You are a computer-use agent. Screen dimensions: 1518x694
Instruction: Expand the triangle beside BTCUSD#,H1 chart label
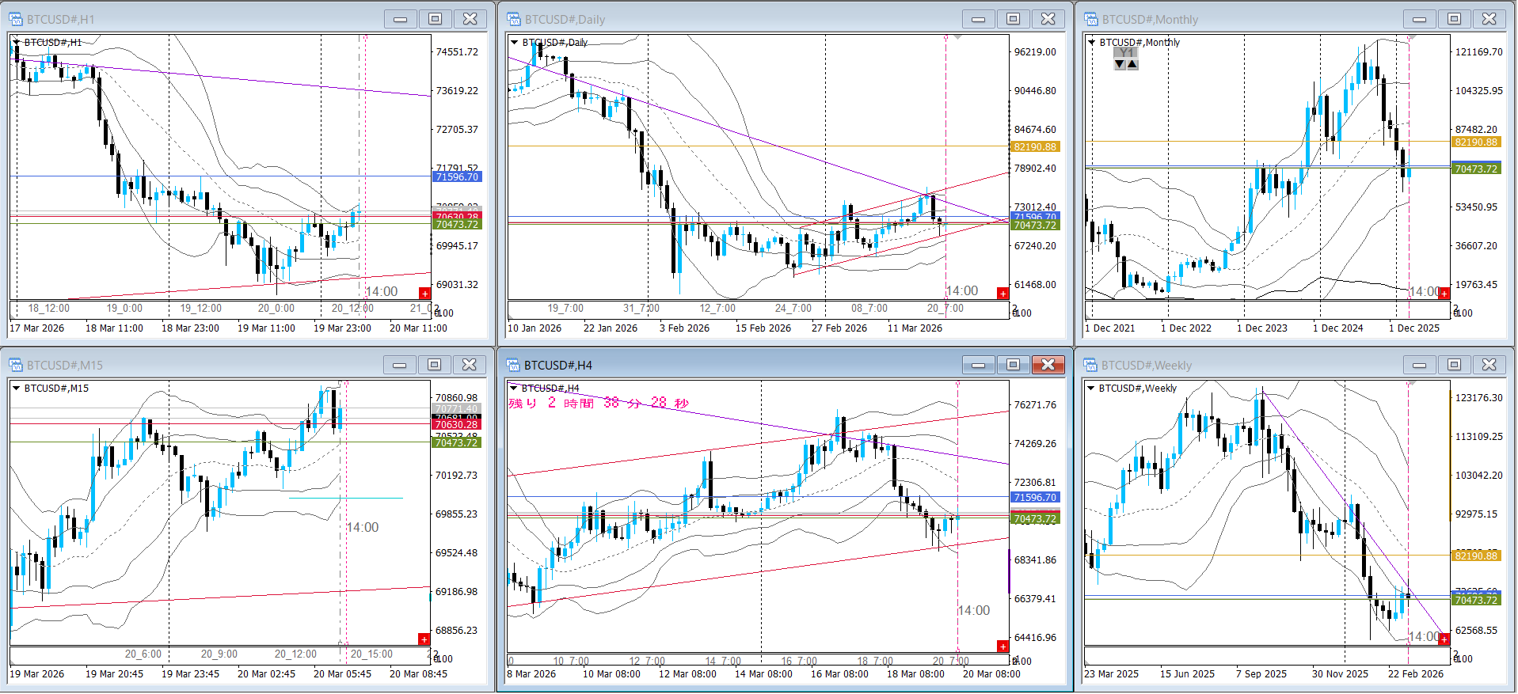point(17,43)
